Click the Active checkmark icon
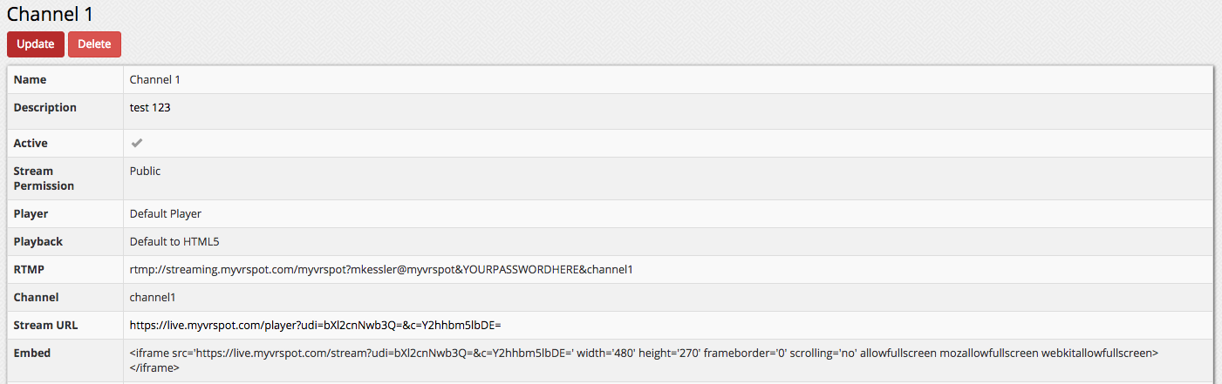 pos(137,143)
